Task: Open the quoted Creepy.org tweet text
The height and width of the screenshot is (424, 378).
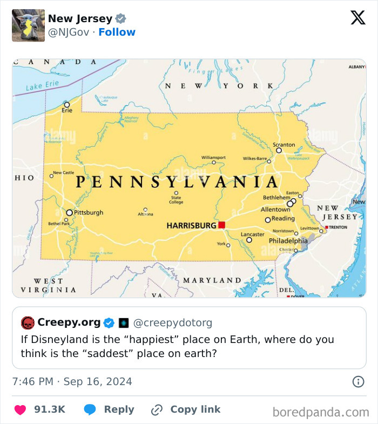Action: 177,346
